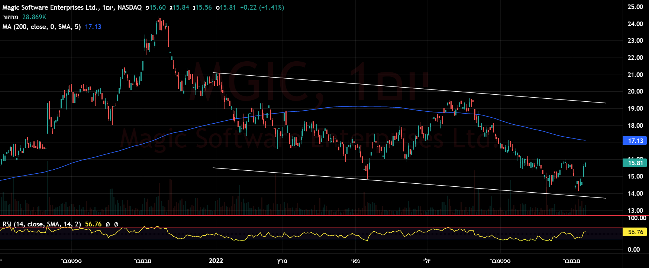Image resolution: width=649 pixels, height=268 pixels.
Task: Click the נובמבר time label preceding 2022
Action: (x=143, y=261)
